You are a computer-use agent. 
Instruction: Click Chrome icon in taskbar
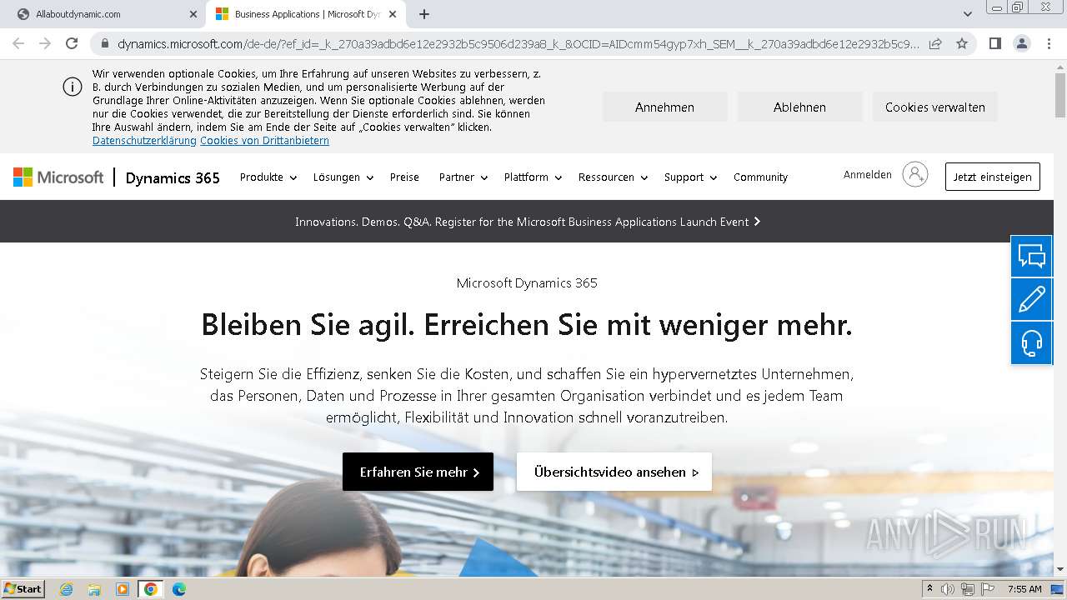click(151, 589)
